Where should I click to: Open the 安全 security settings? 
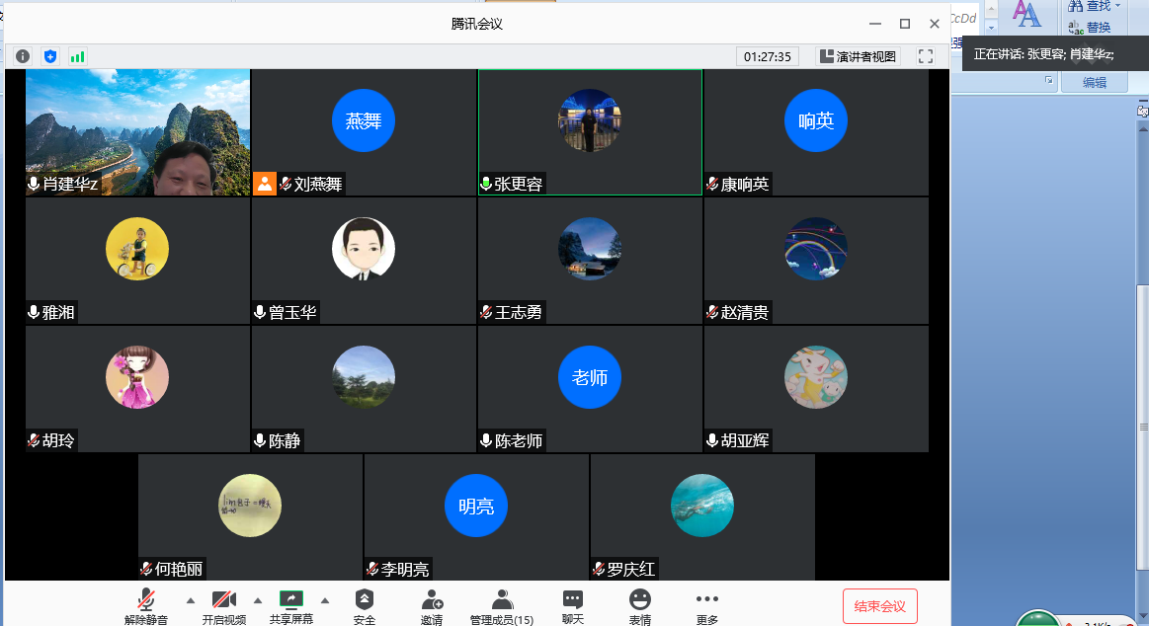tap(365, 605)
